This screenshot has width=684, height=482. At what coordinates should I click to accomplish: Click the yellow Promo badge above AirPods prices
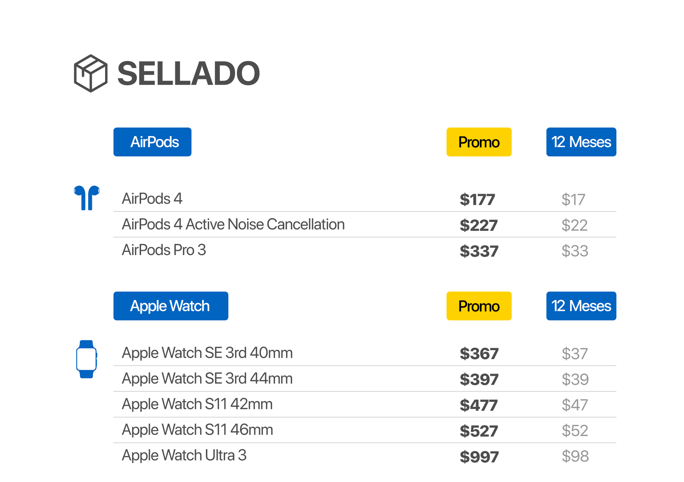tap(479, 142)
